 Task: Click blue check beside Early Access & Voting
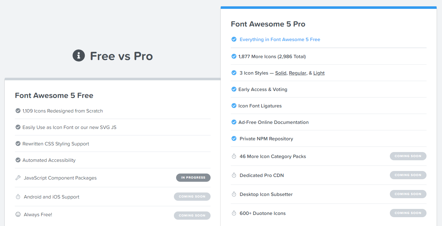click(234, 89)
